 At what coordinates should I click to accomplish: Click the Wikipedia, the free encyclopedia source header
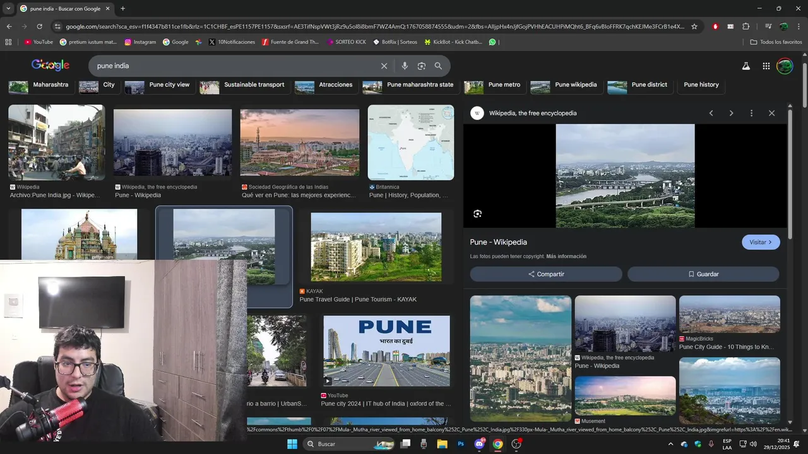pyautogui.click(x=533, y=113)
